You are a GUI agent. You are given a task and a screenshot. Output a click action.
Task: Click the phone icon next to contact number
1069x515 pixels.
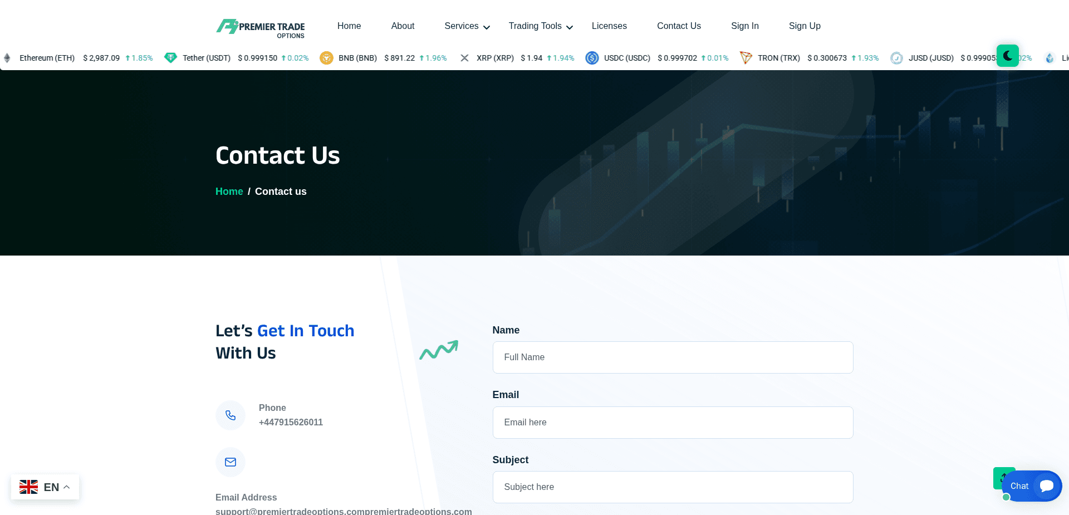point(230,415)
